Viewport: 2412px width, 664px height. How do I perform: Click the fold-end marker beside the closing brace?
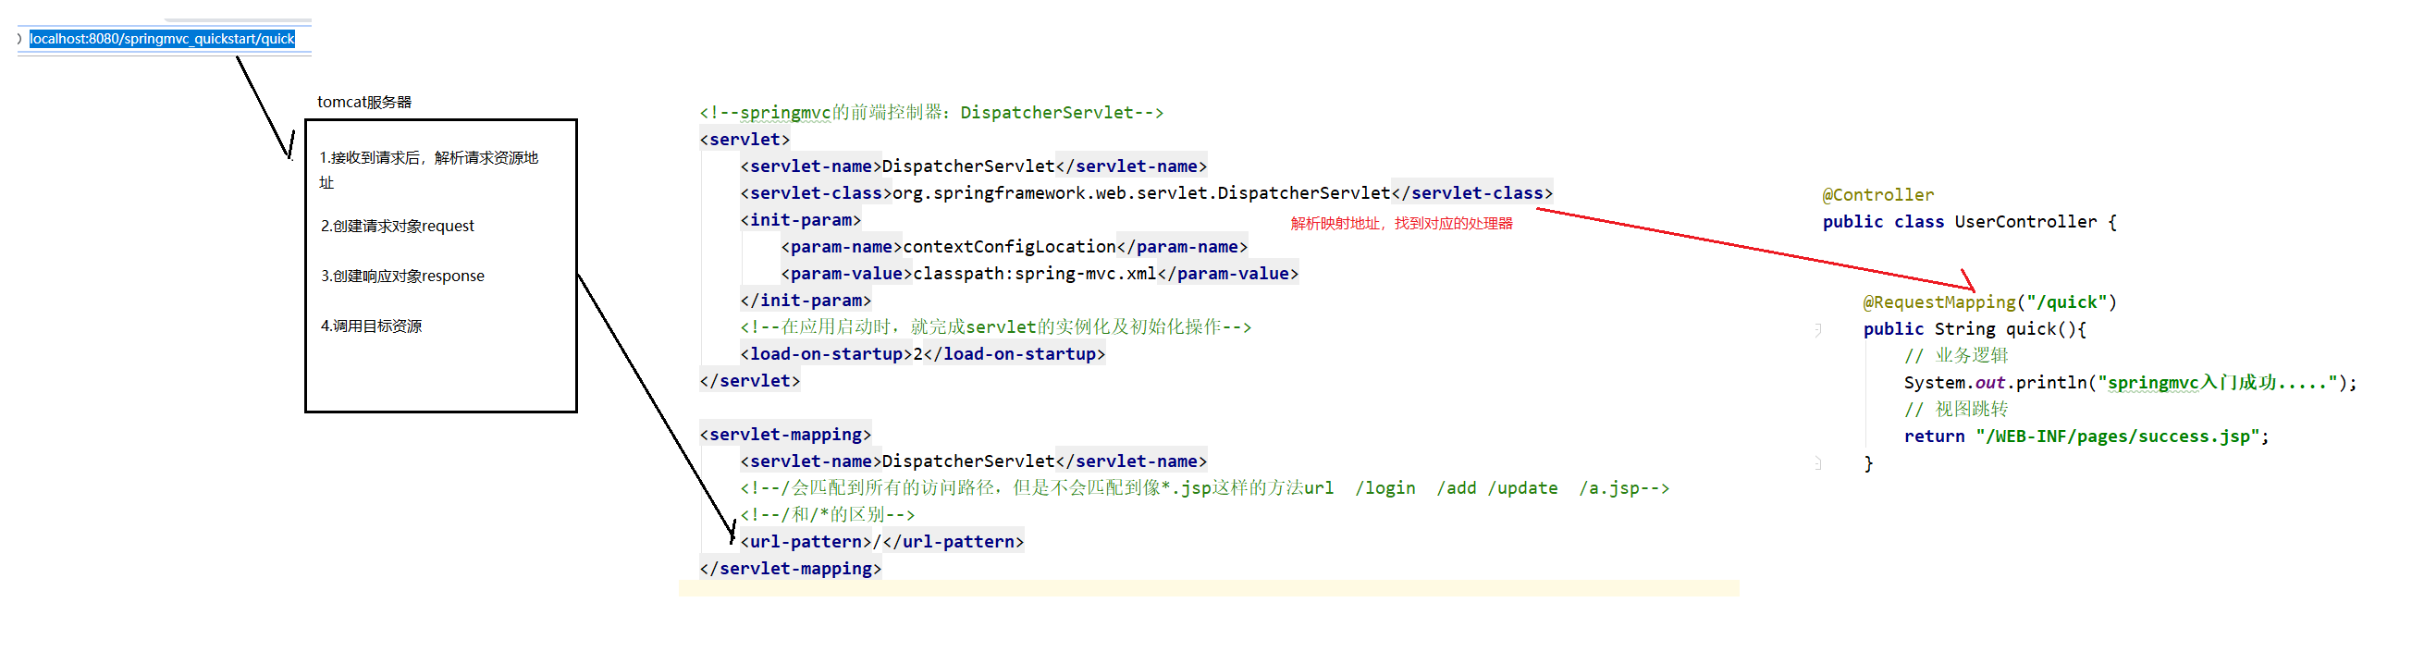coord(1817,462)
